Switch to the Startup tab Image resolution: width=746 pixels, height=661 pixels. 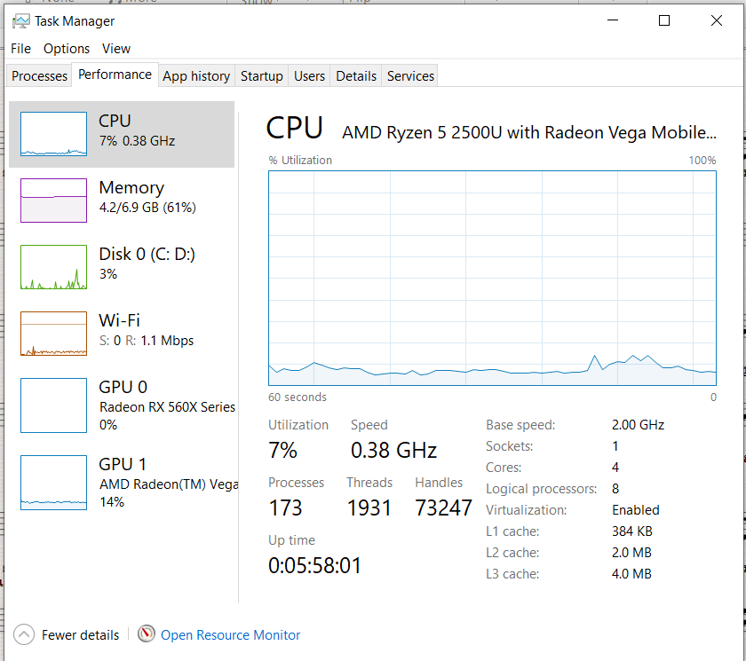pyautogui.click(x=262, y=76)
